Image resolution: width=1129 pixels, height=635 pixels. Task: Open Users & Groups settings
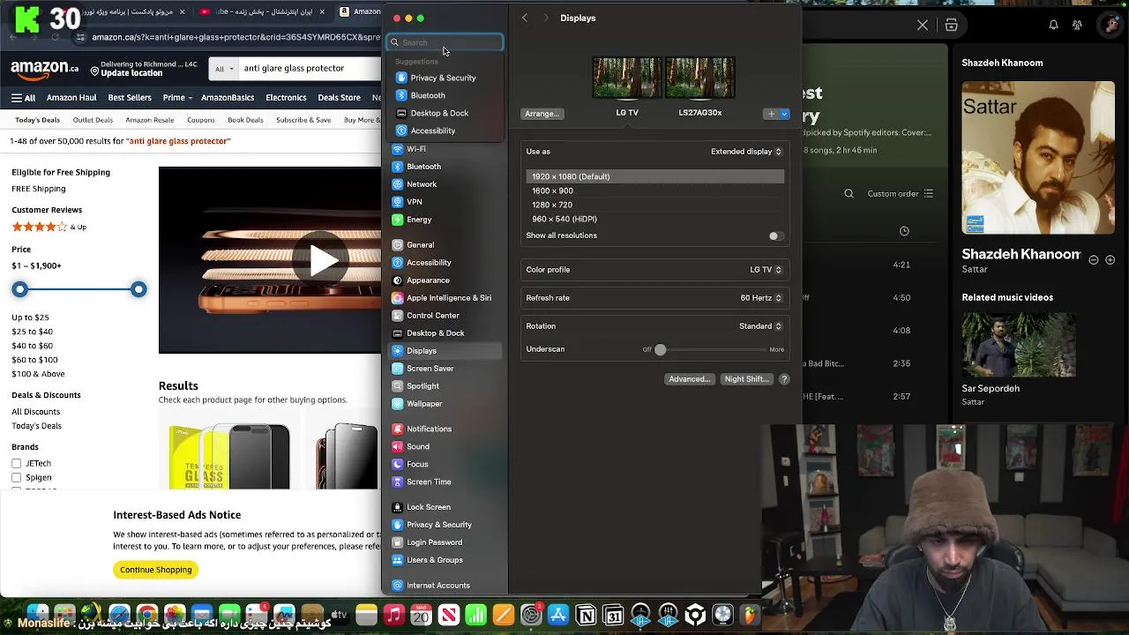click(x=445, y=560)
